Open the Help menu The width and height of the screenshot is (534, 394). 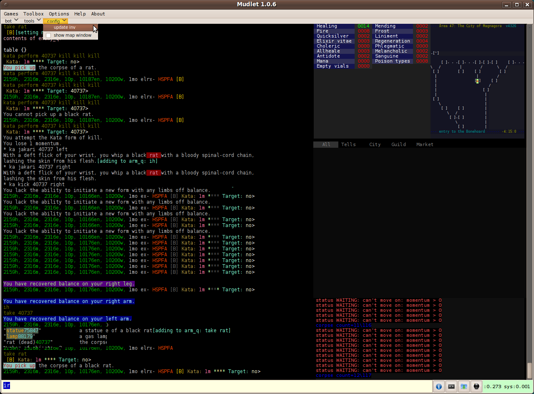(80, 14)
